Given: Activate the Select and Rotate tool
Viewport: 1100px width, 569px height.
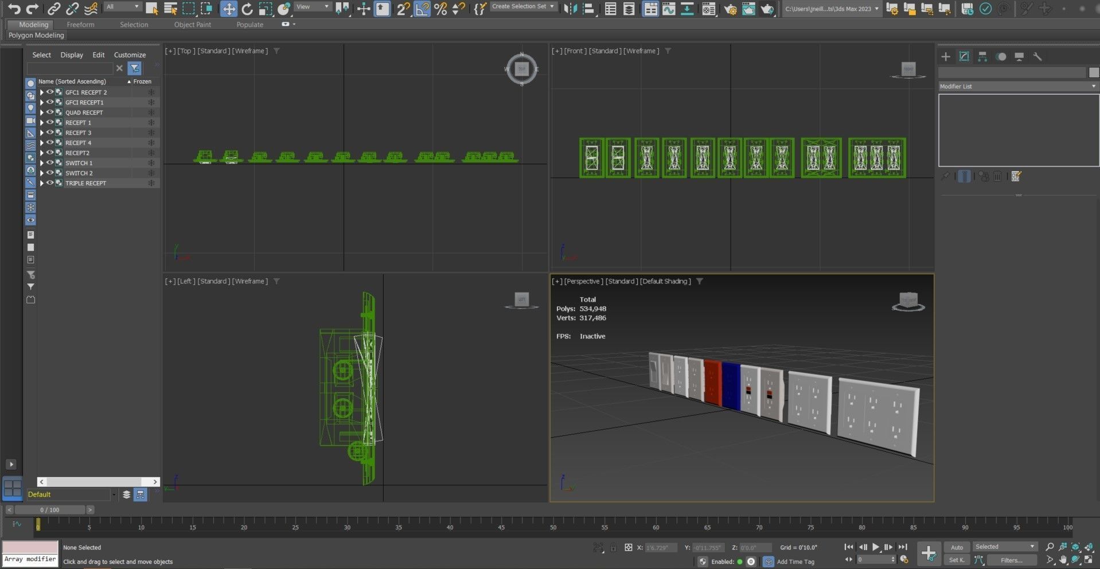Looking at the screenshot, I should pos(247,9).
